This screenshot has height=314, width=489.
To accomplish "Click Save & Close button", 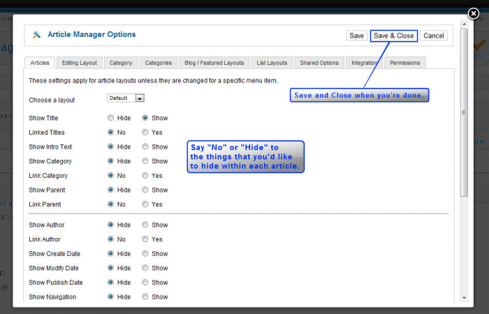I will click(x=393, y=36).
